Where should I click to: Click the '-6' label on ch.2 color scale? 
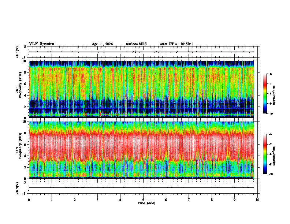pyautogui.click(x=270, y=134)
